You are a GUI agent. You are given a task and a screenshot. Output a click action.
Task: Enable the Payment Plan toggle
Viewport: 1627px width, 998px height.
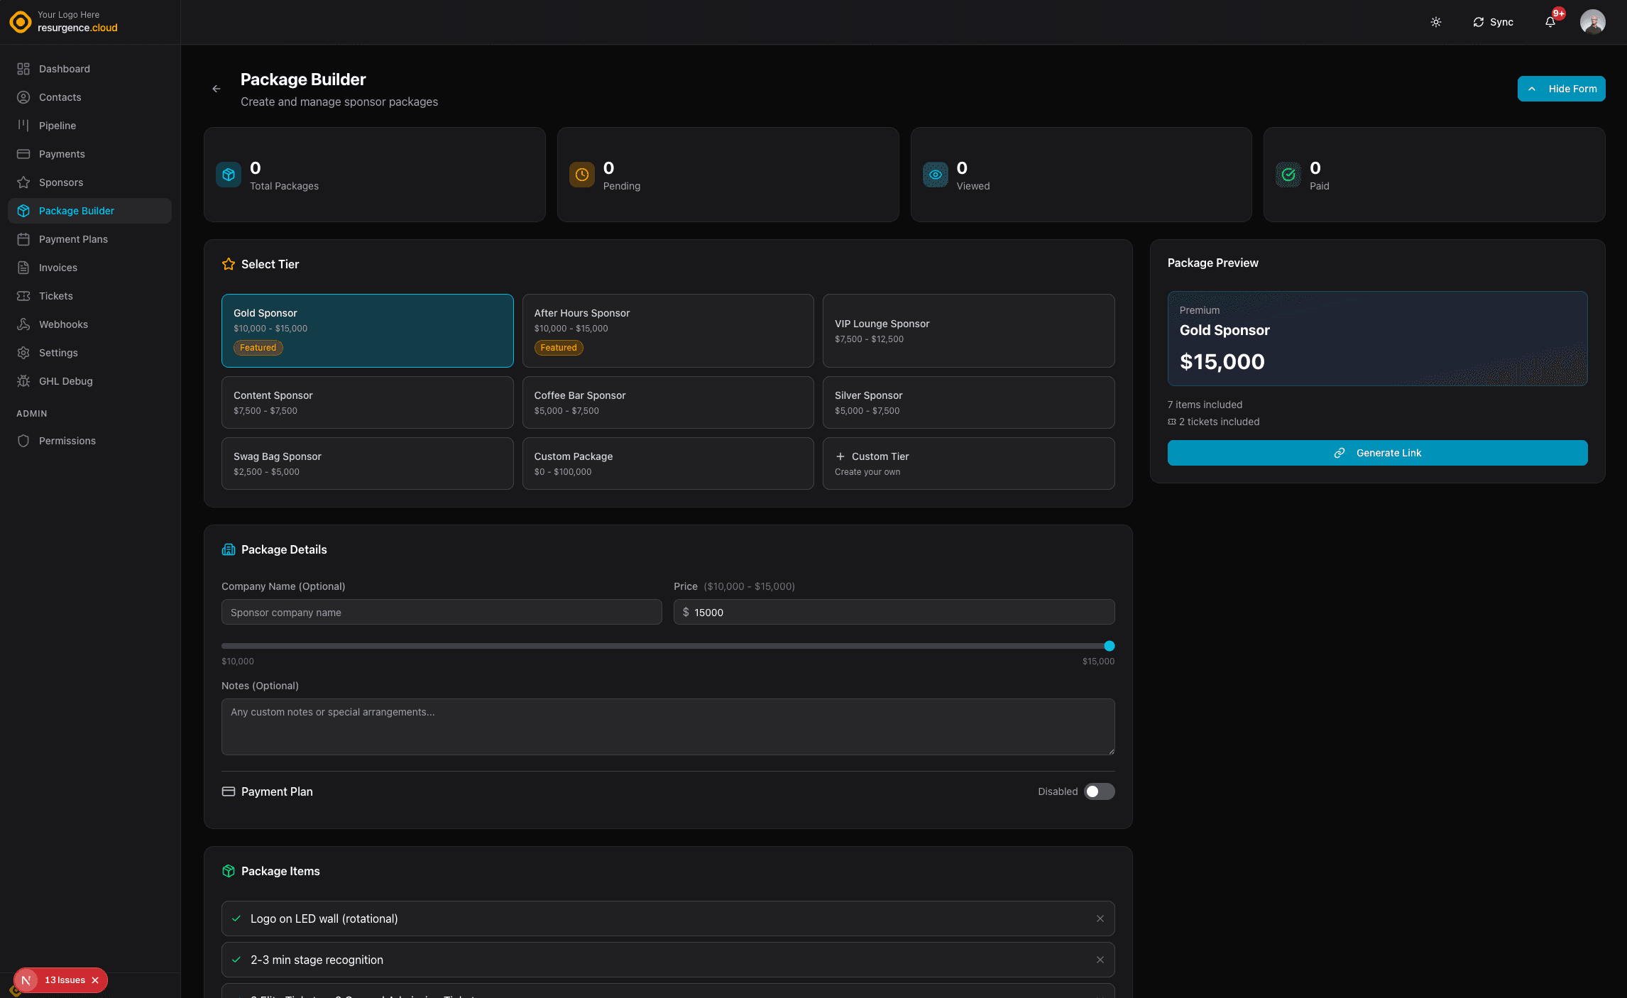coord(1099,791)
